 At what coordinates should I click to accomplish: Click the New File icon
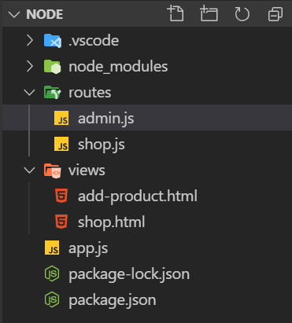(176, 13)
